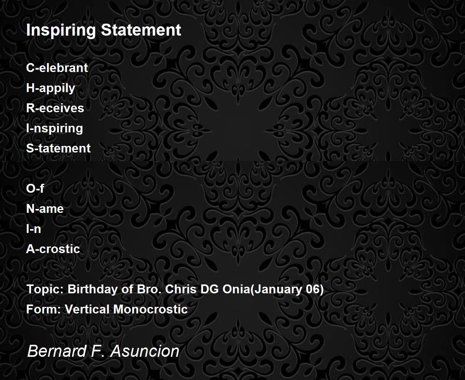Select the word "Monocrostic"
Screen dimensions: 465x380
click(x=150, y=309)
